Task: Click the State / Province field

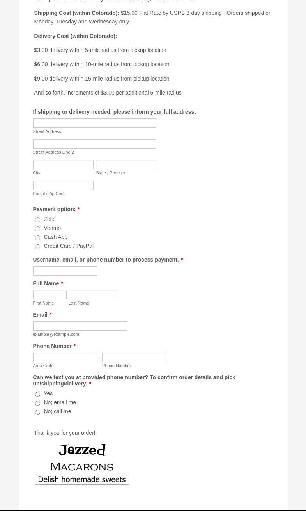Action: 126,165
